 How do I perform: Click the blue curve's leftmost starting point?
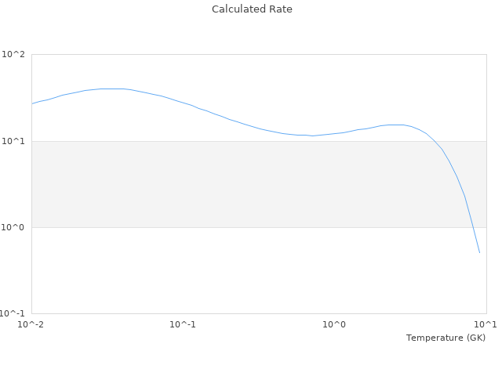[32, 103]
